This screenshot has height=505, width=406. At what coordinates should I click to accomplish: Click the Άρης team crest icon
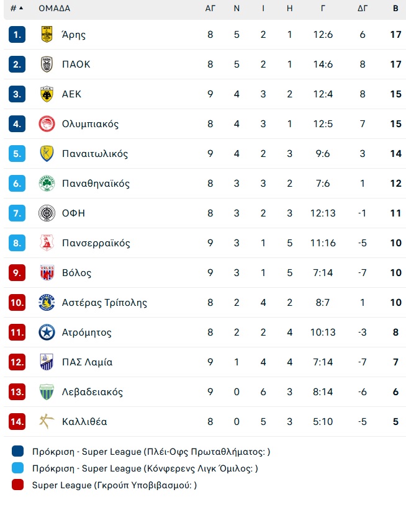click(47, 35)
